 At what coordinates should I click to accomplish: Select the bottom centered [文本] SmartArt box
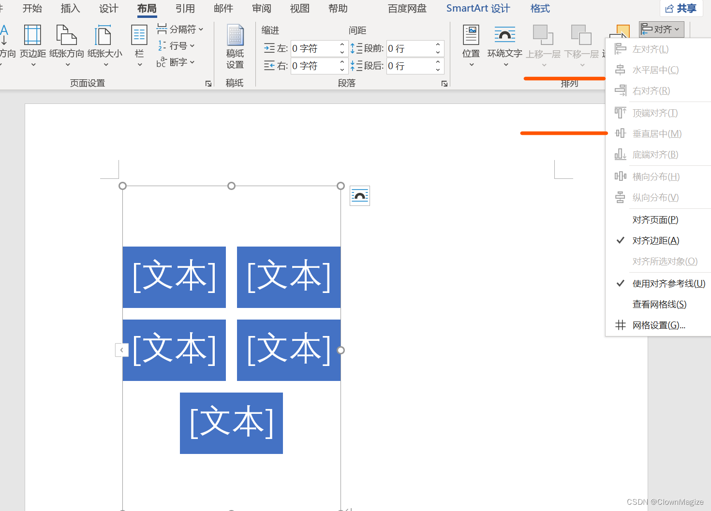point(231,423)
